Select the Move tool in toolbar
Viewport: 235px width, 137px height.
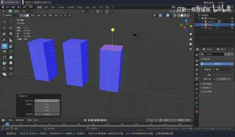pos(4,28)
